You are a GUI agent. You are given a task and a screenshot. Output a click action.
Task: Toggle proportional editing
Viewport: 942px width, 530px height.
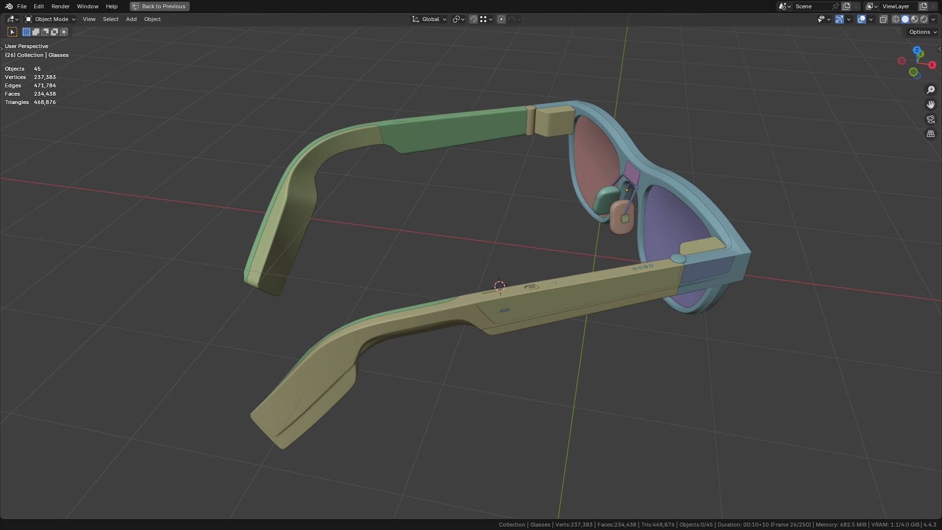(x=501, y=19)
